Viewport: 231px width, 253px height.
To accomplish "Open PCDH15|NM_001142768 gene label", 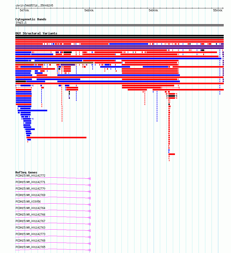I will (30, 241).
